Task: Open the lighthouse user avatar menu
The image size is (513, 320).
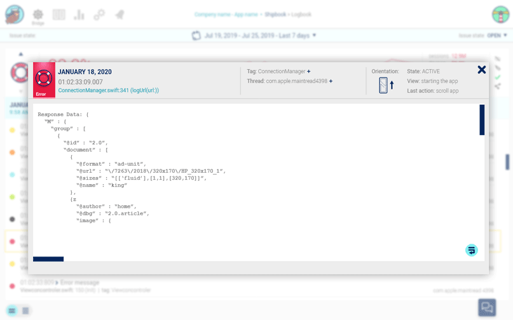Action: 500,15
